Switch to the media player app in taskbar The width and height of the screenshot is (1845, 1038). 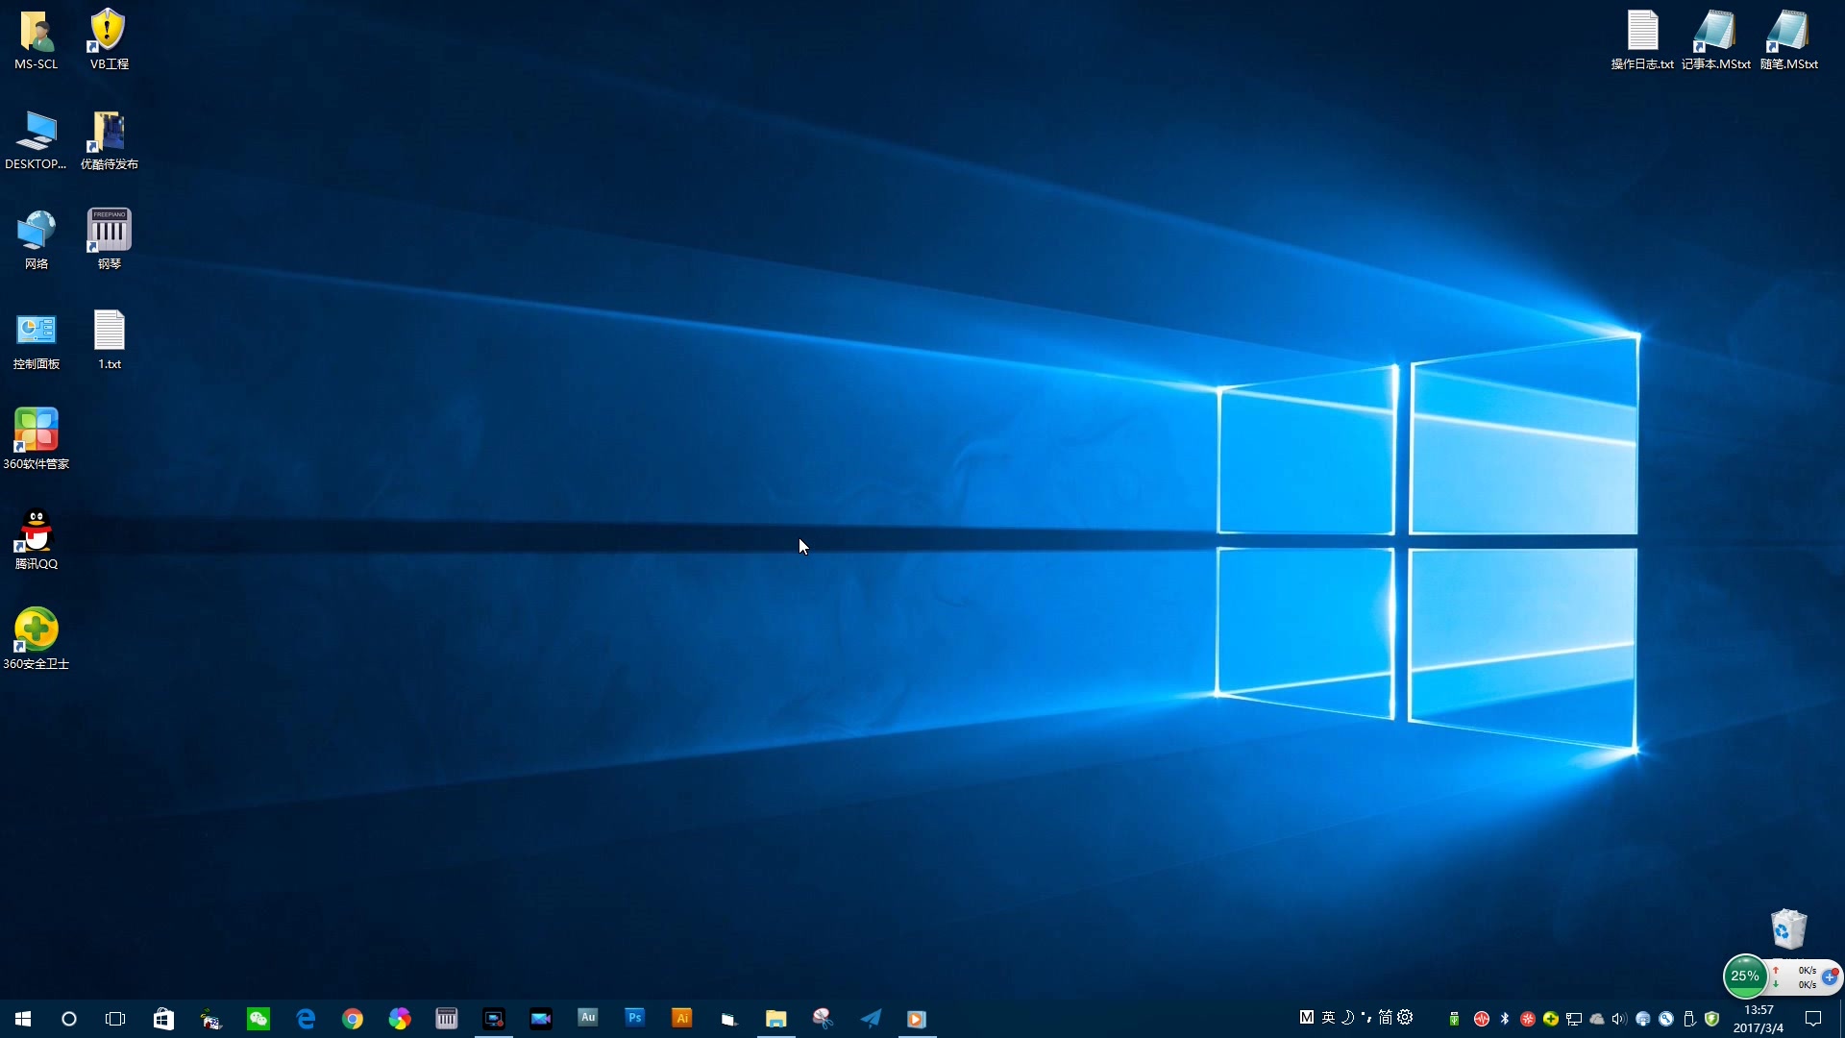[918, 1019]
